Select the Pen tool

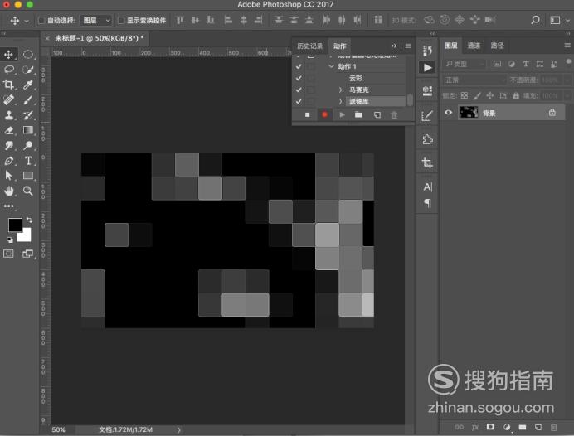click(9, 161)
